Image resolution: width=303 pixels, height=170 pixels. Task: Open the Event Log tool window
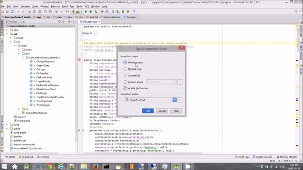click(x=242, y=157)
